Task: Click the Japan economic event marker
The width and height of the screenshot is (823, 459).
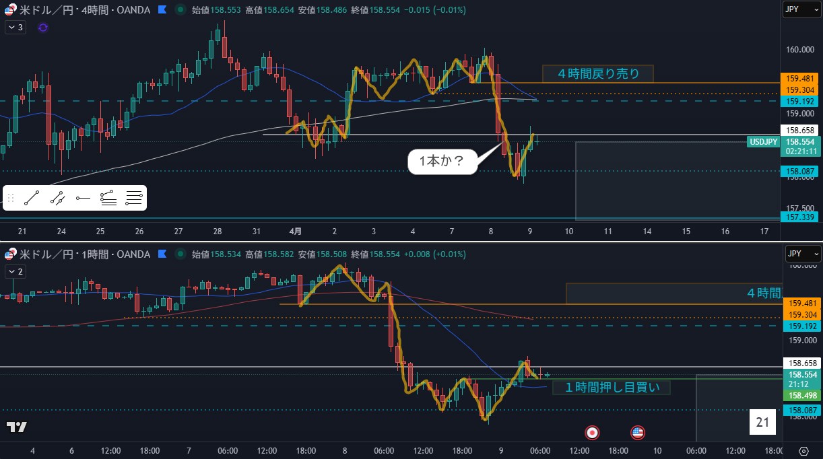Action: (x=593, y=432)
